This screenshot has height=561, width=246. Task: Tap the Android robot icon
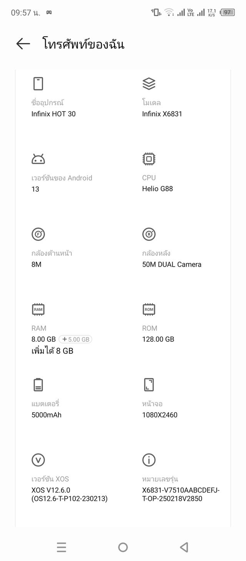[38, 159]
